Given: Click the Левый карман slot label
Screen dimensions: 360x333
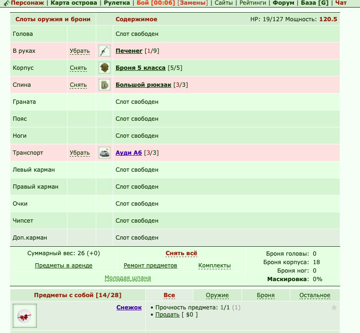Looking at the screenshot, I should 34,170.
